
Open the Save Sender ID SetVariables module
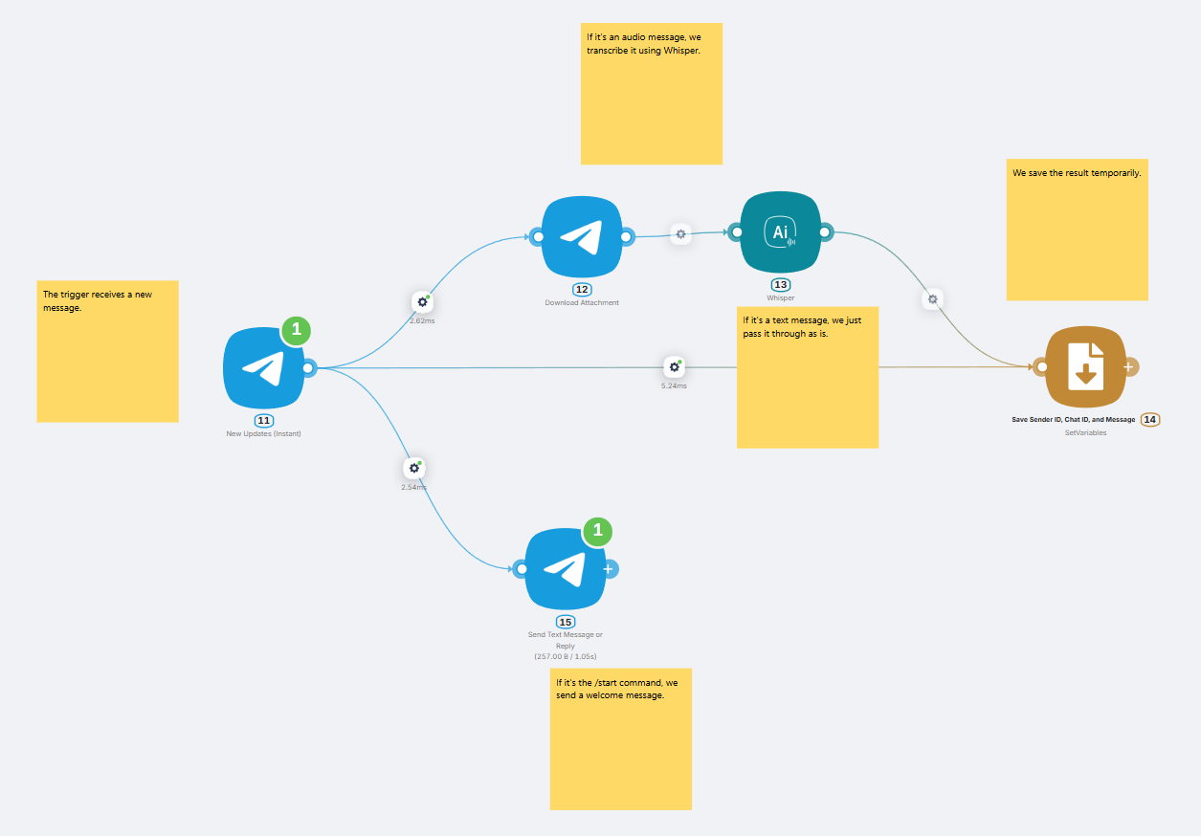(x=1086, y=366)
